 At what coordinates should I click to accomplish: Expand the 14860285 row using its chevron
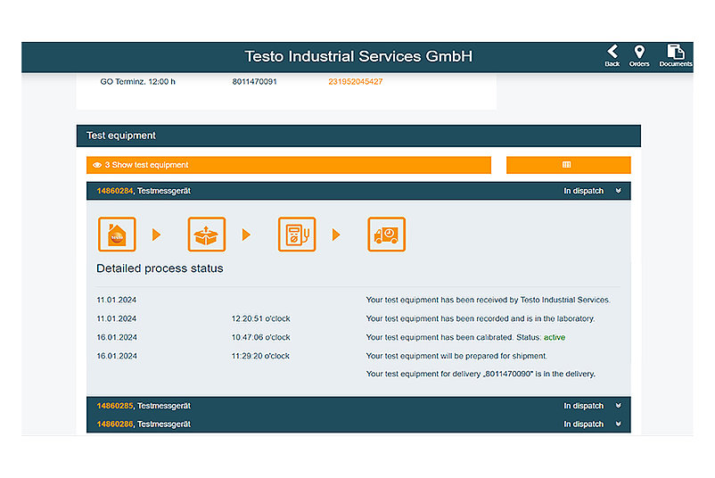[x=619, y=406]
